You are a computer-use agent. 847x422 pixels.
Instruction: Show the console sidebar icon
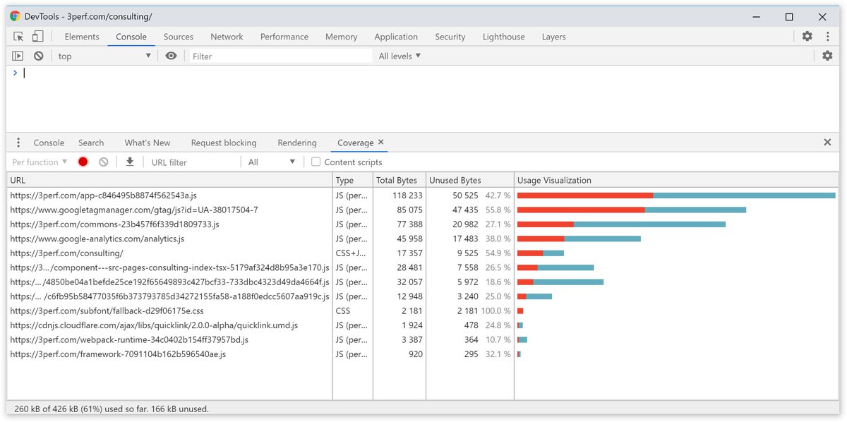point(18,56)
